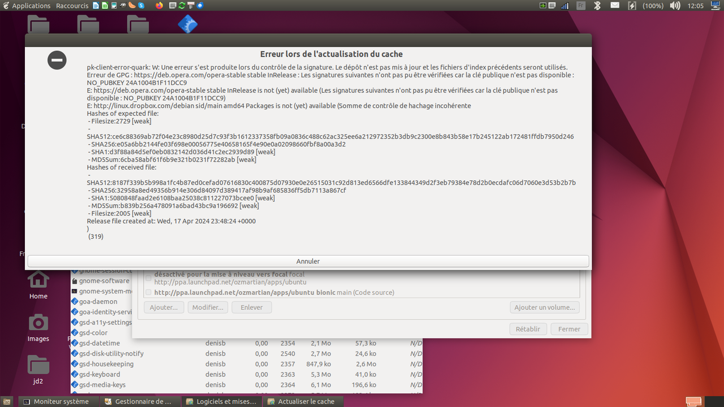The height and width of the screenshot is (407, 724).
Task: Open the blue gear diamond desktop icon
Action: pyautogui.click(x=187, y=24)
